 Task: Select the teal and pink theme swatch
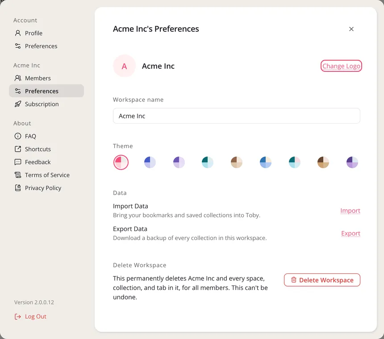pos(294,162)
